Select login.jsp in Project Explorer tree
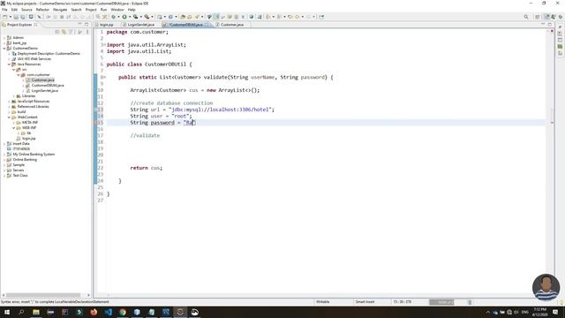 pyautogui.click(x=28, y=139)
